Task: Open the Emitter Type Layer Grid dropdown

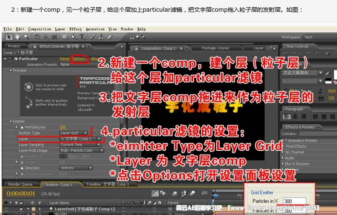Action: point(74,133)
